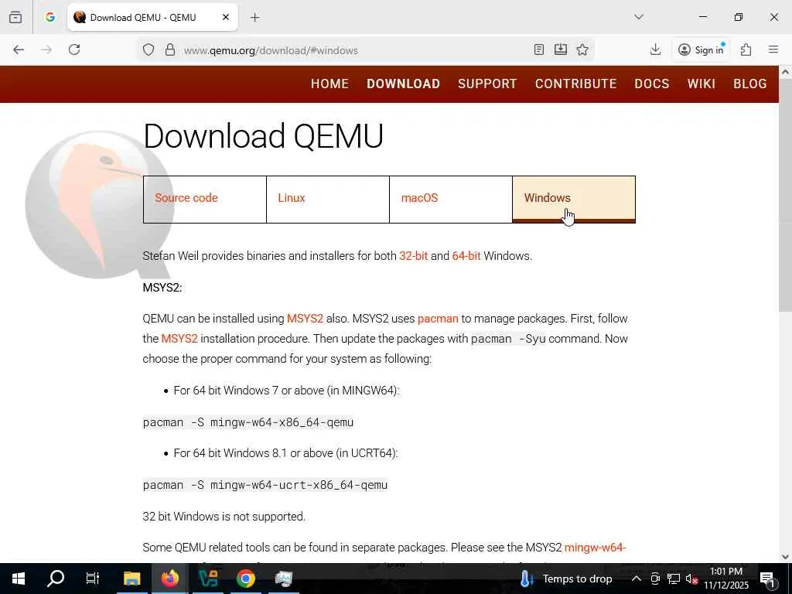Open CONTRIBUTE navigation item
Viewport: 792px width, 594px height.
click(575, 84)
